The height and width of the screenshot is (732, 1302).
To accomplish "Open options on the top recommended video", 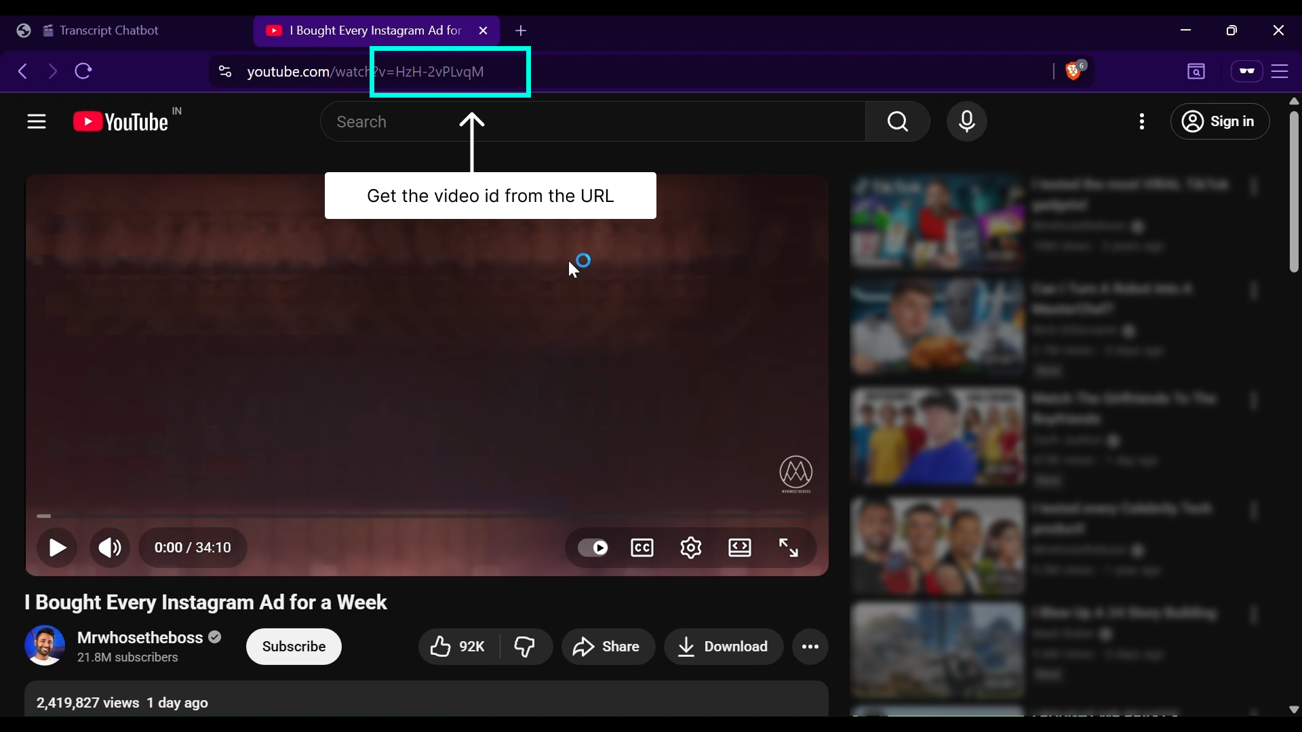I will 1253,186.
